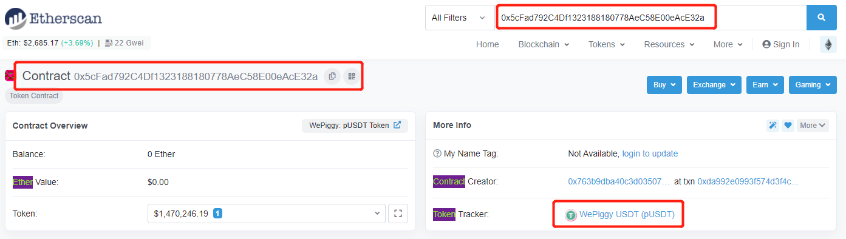Expand the More dropdown in More Info
Image resolution: width=846 pixels, height=239 pixels.
click(813, 126)
